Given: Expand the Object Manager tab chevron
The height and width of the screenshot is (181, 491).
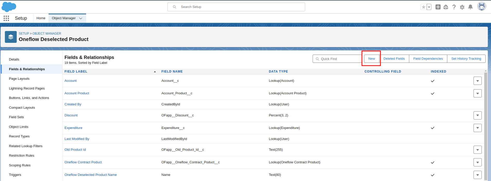Looking at the screenshot, I should 81,18.
